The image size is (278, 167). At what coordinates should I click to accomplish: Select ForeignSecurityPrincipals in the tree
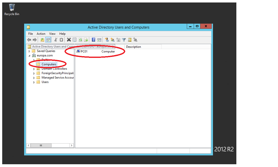coord(58,73)
